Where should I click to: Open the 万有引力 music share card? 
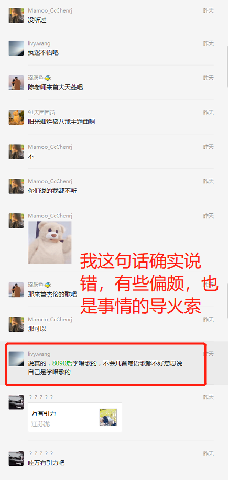click(75, 417)
